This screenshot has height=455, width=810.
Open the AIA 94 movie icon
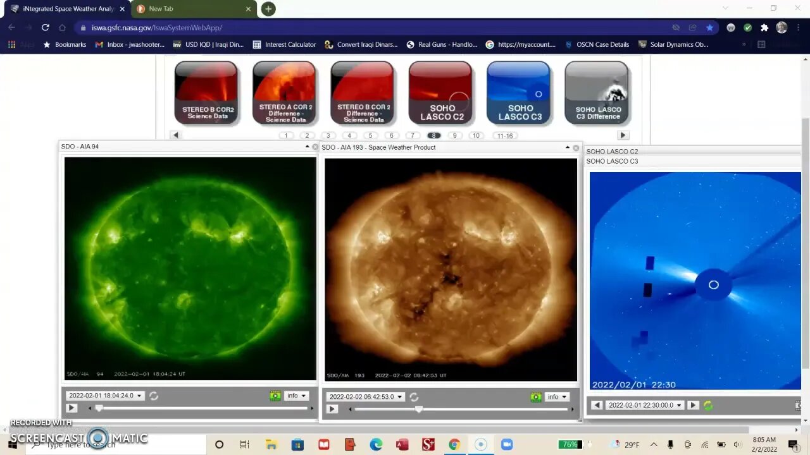275,396
